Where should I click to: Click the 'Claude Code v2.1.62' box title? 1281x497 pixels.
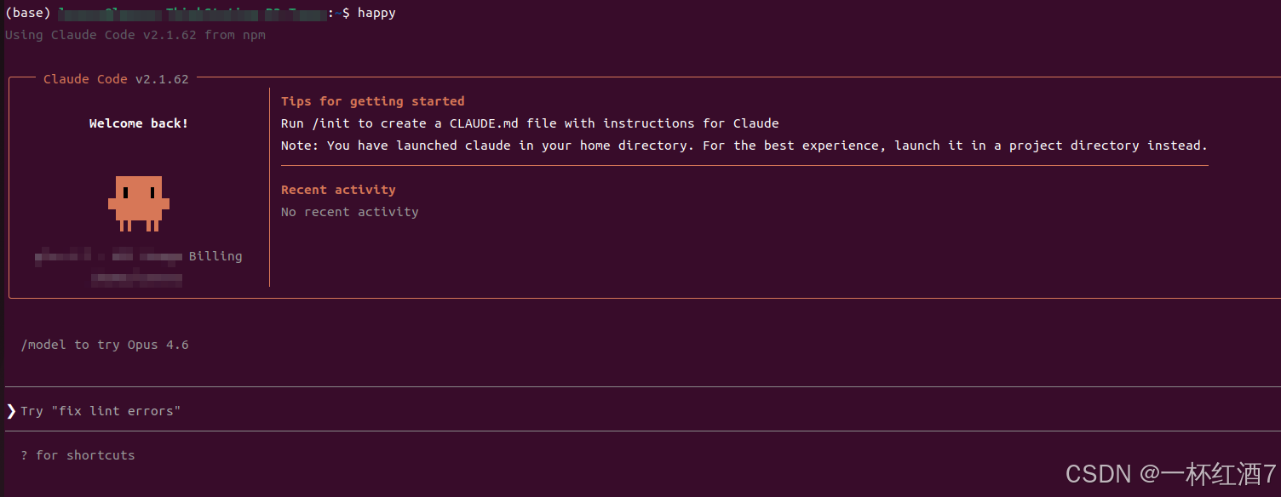pyautogui.click(x=117, y=79)
